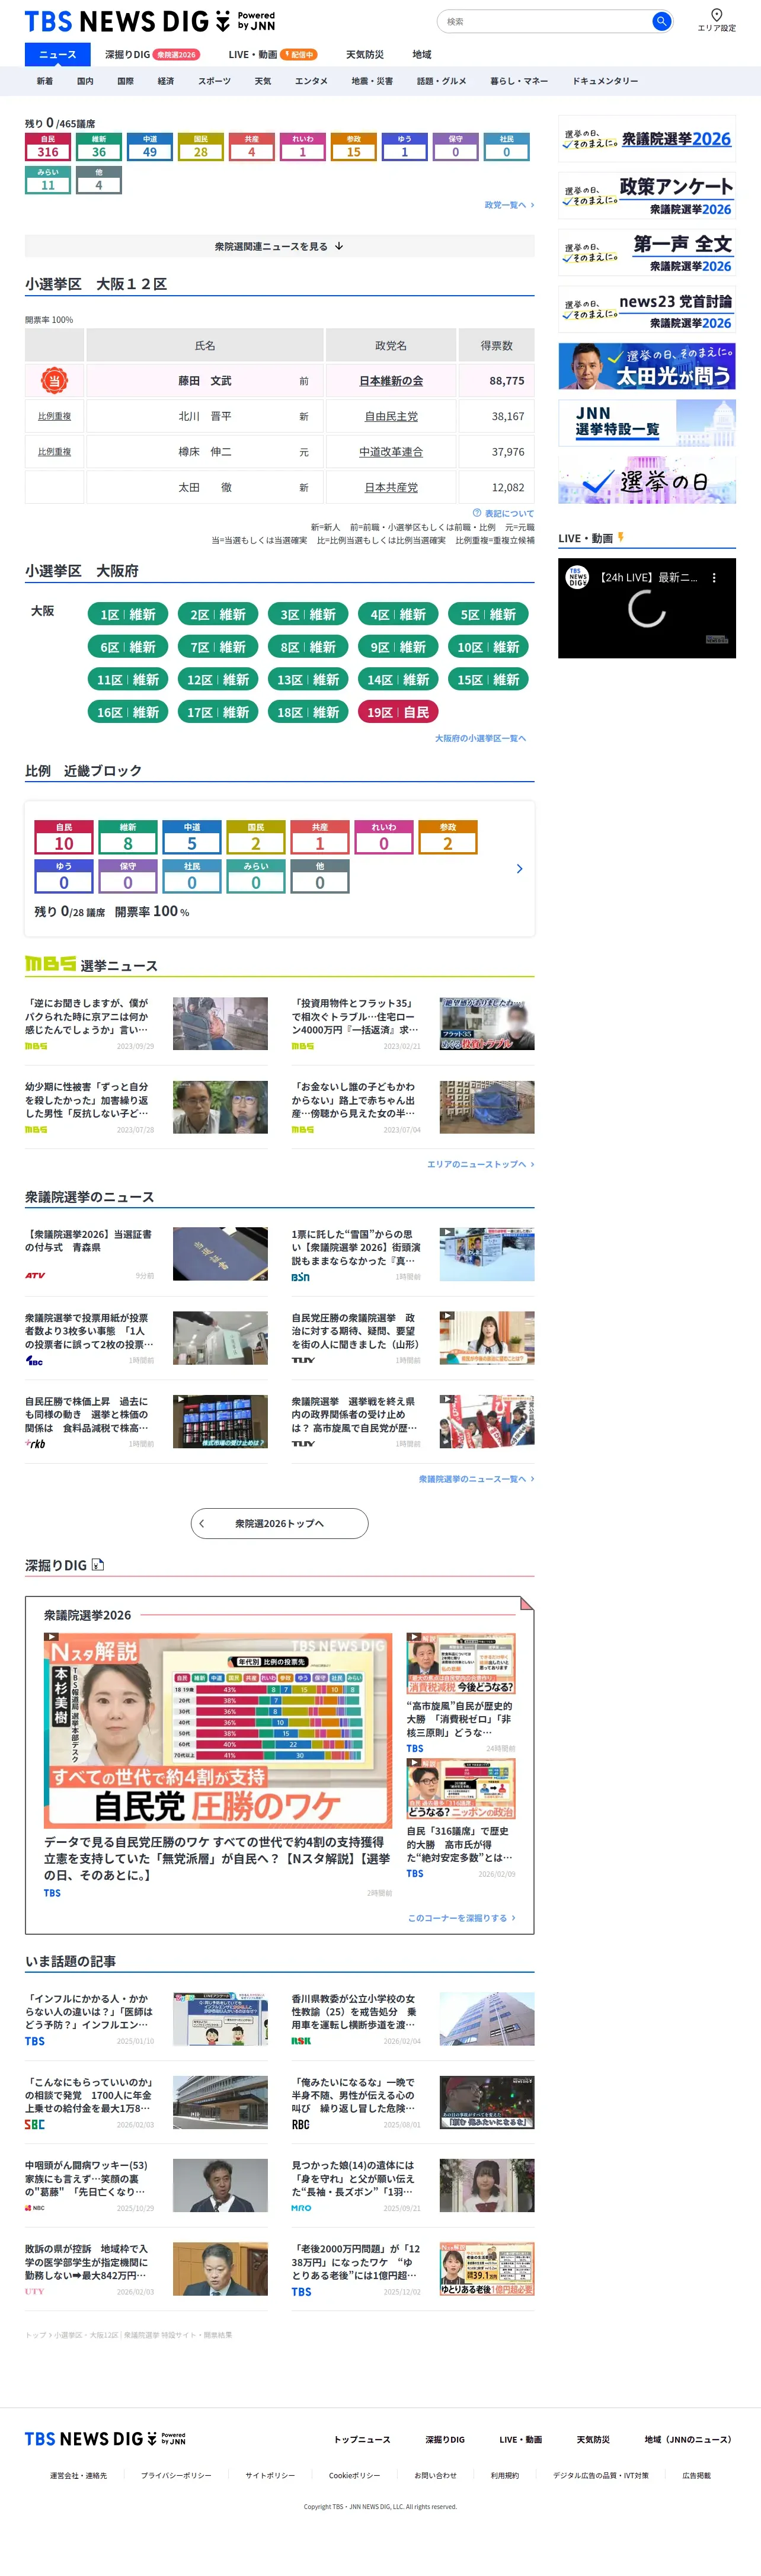Click the 当 winner badge for 藤田文武

coord(54,381)
